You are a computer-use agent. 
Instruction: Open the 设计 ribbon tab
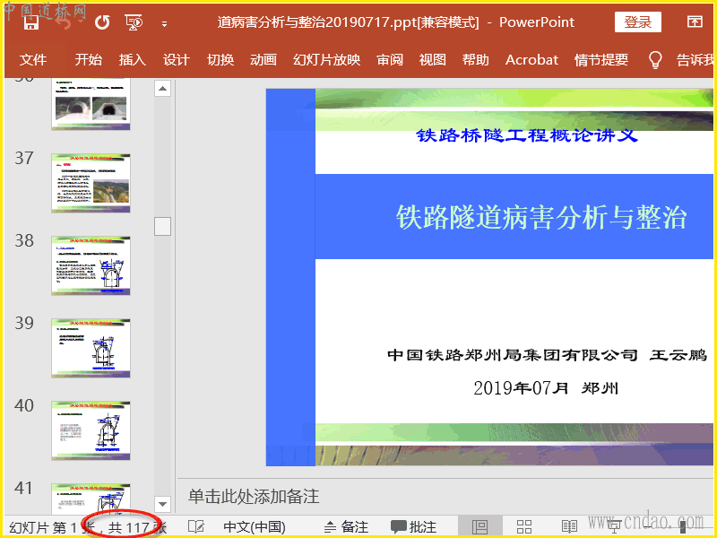176,59
